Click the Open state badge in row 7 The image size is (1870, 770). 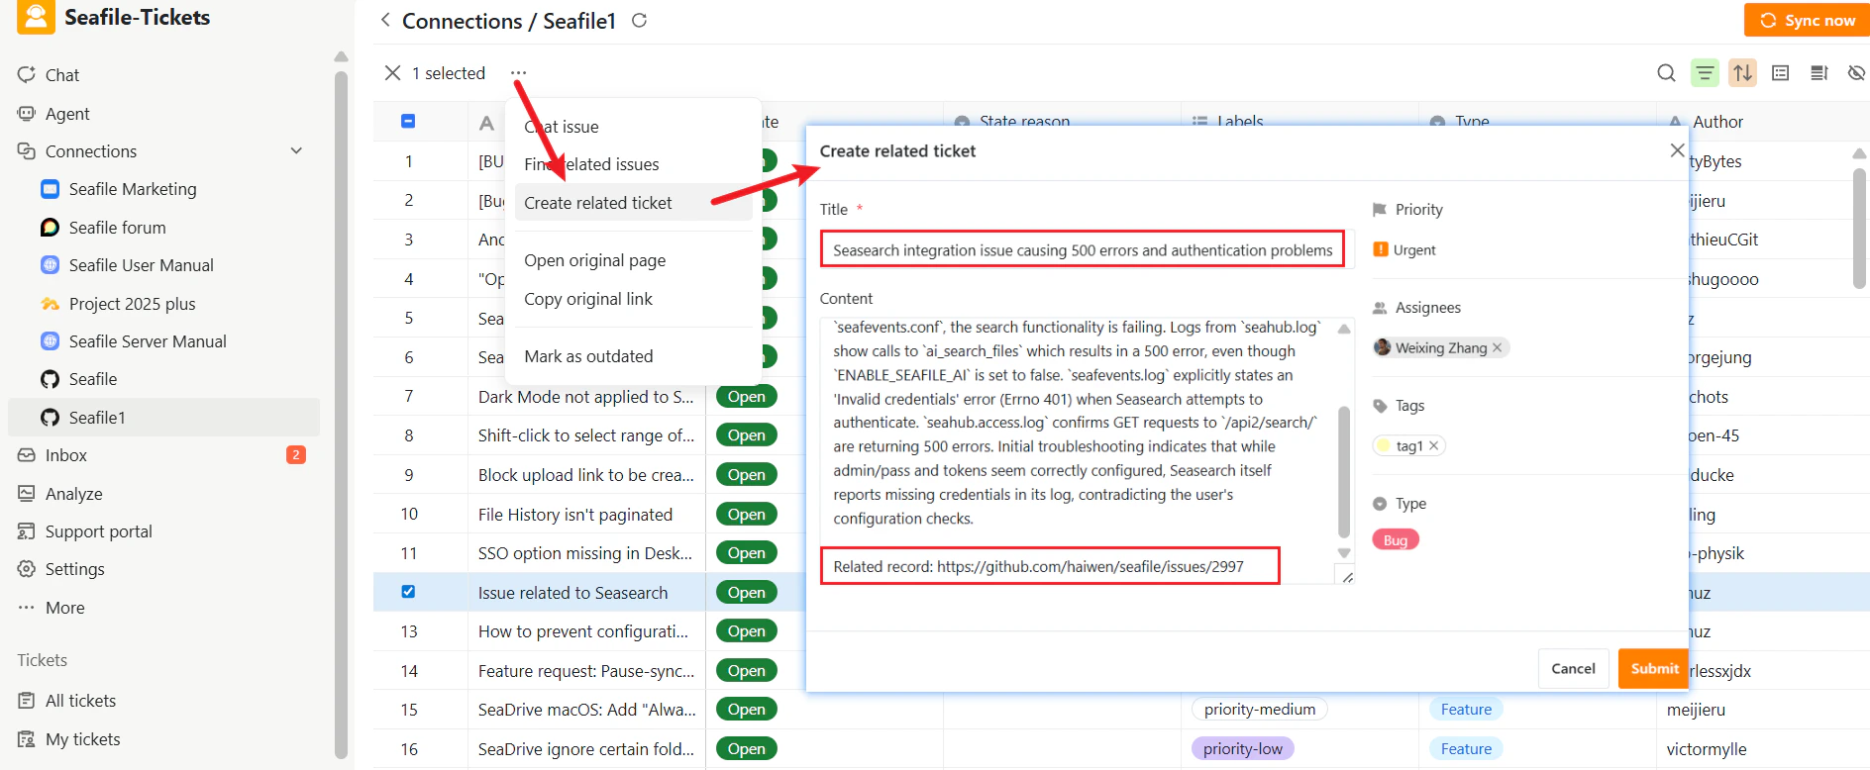click(747, 397)
